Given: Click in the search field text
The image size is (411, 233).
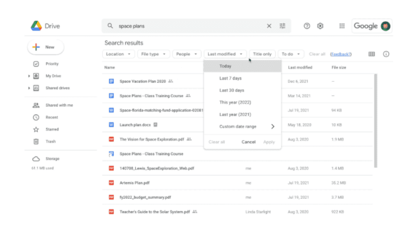Looking at the screenshot, I should (x=132, y=26).
